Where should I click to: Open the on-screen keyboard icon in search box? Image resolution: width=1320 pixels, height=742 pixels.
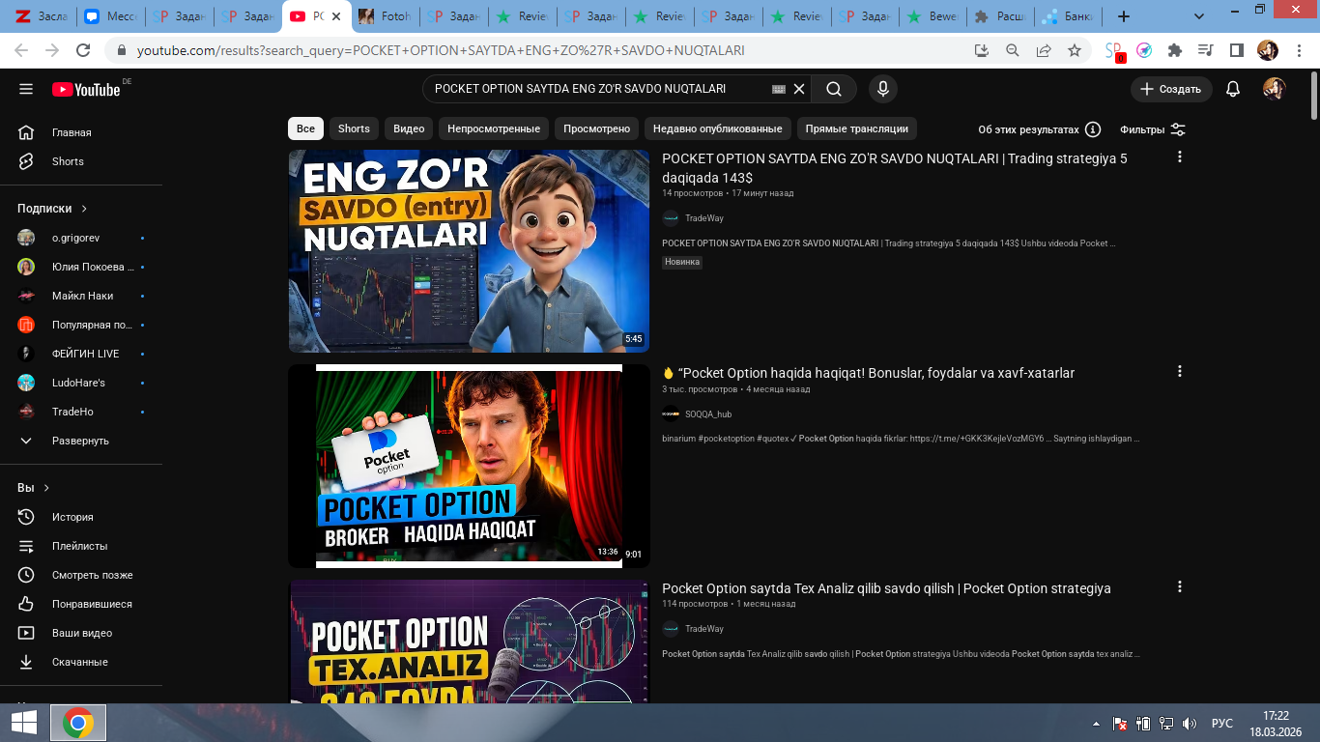click(779, 89)
